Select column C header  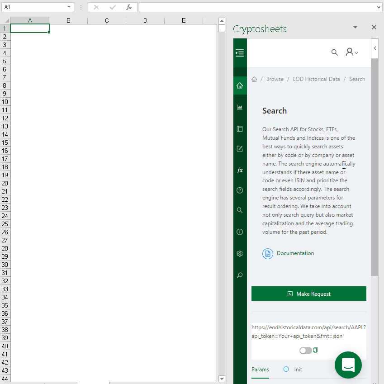[107, 20]
